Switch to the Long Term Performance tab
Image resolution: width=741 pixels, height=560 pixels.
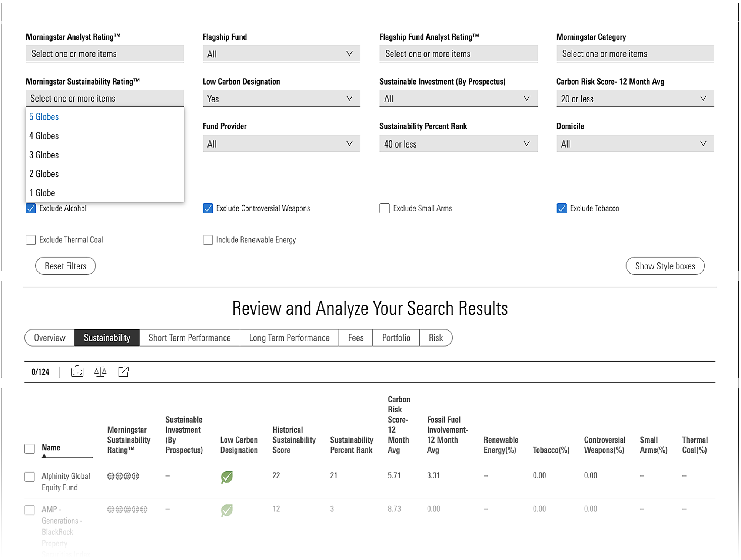(x=289, y=338)
